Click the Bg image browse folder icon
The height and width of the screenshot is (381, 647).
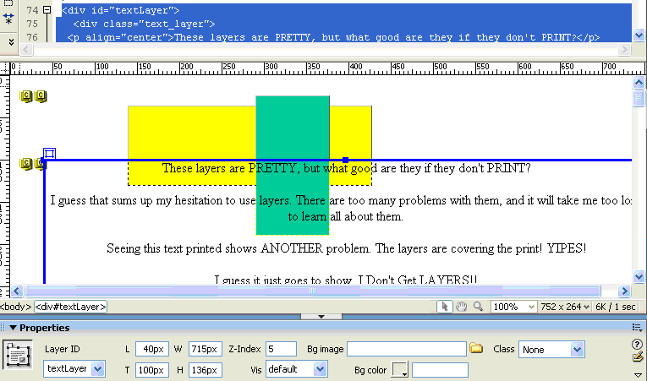point(476,349)
